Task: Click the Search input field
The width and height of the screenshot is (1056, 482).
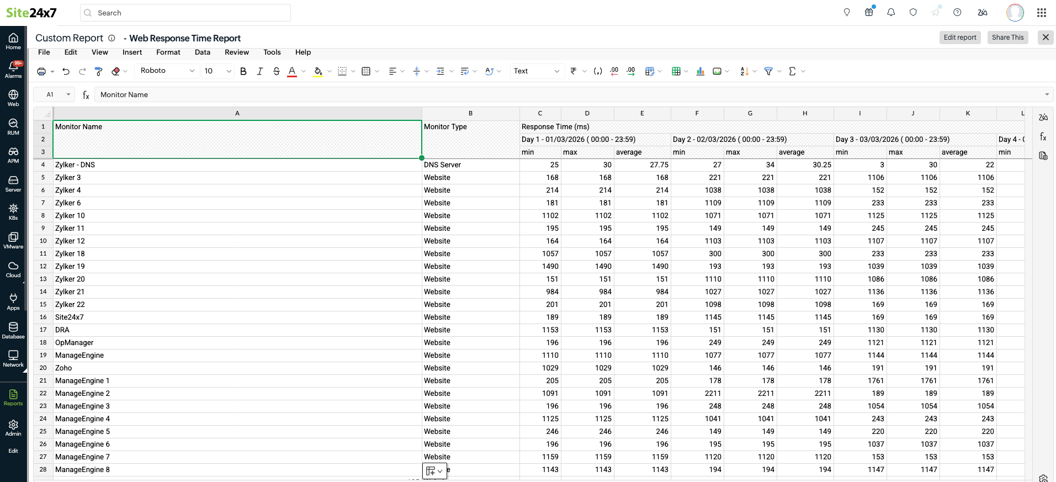Action: pos(185,13)
